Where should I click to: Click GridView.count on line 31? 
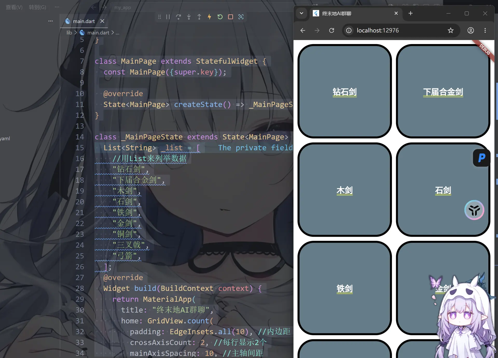coord(178,321)
